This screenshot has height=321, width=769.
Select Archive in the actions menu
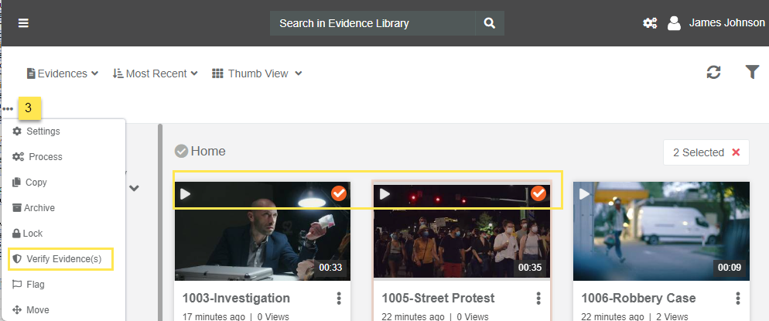point(39,208)
